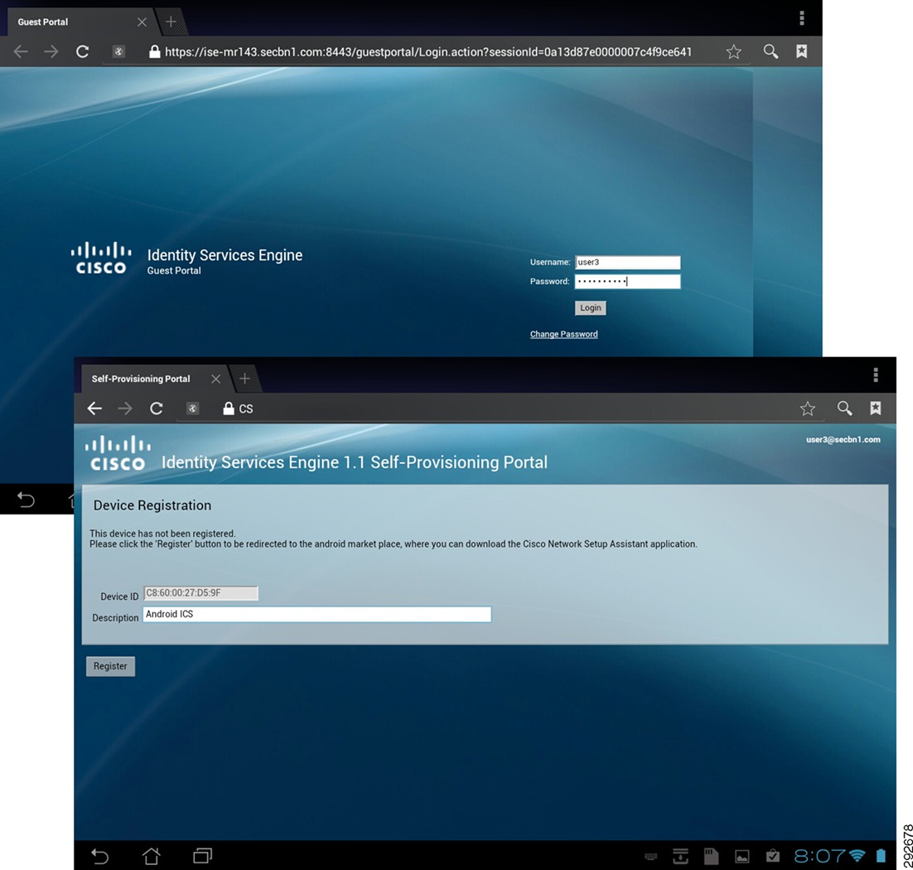Click the Login button

pyautogui.click(x=591, y=308)
